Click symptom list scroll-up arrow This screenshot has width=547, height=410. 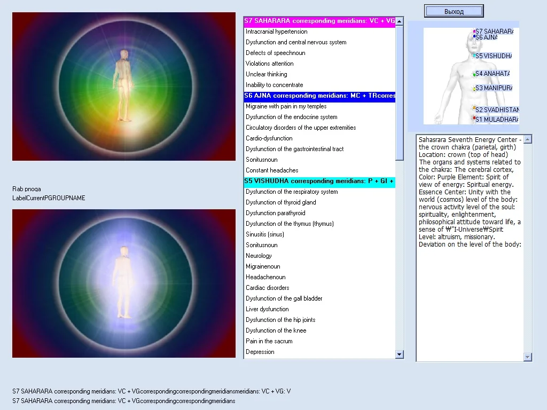click(400, 21)
